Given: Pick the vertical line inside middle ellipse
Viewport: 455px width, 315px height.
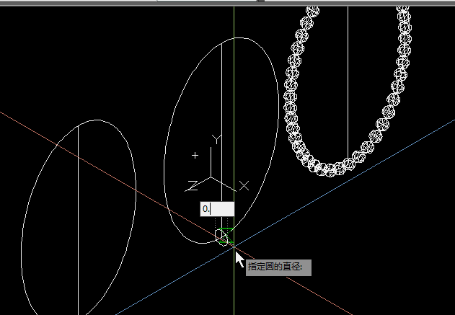Looking at the screenshot, I should (x=221, y=86).
